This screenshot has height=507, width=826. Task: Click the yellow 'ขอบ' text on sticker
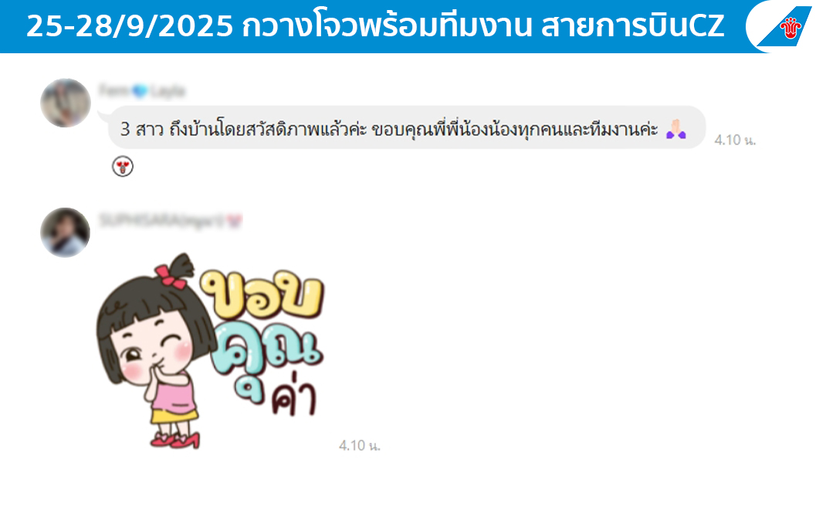pyautogui.click(x=262, y=294)
